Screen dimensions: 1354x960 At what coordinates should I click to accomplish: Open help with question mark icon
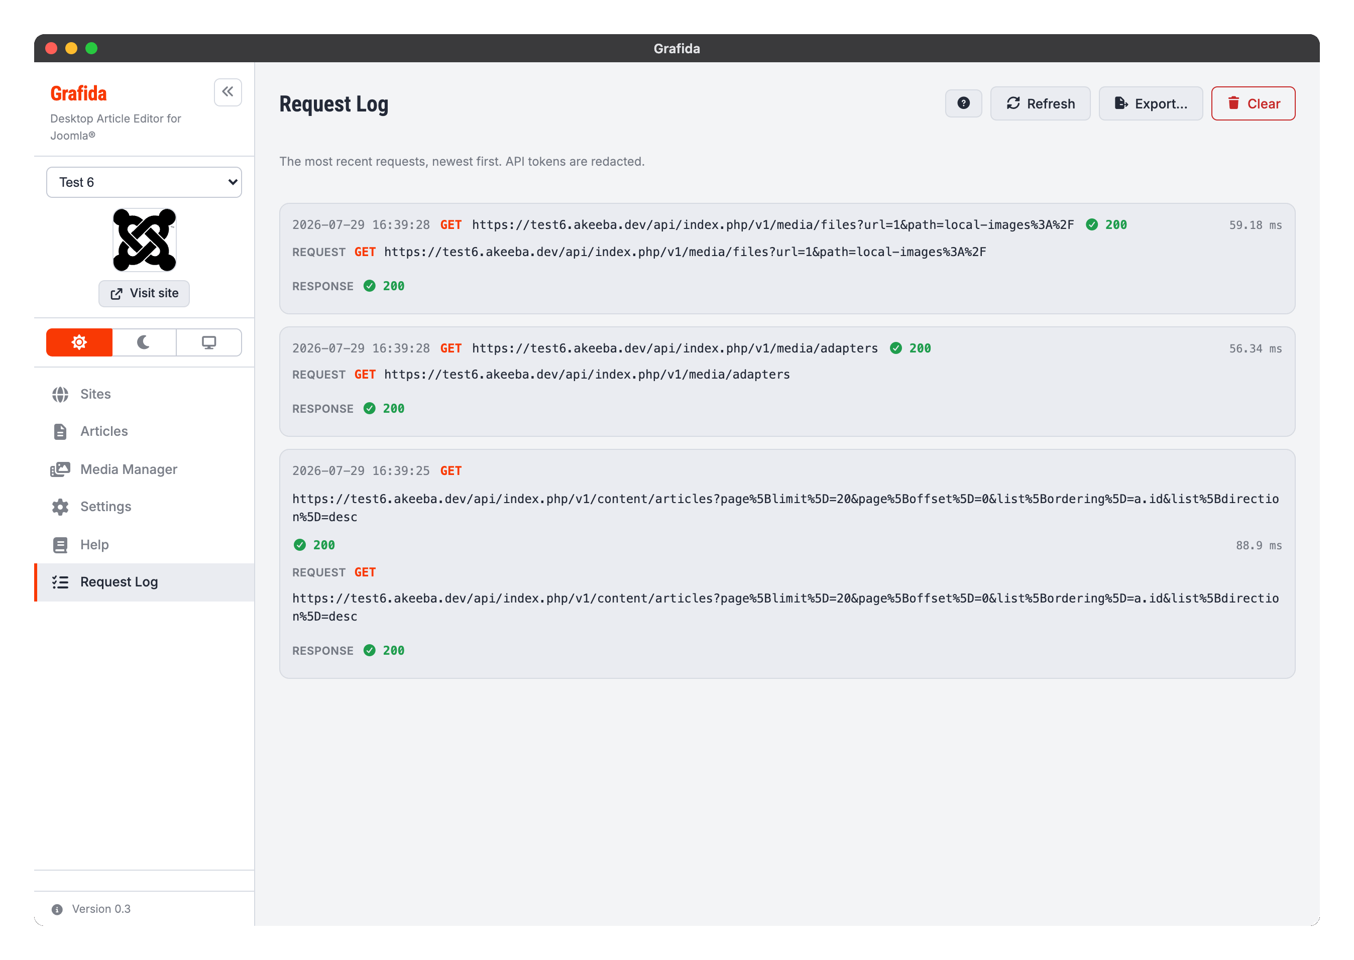963,103
